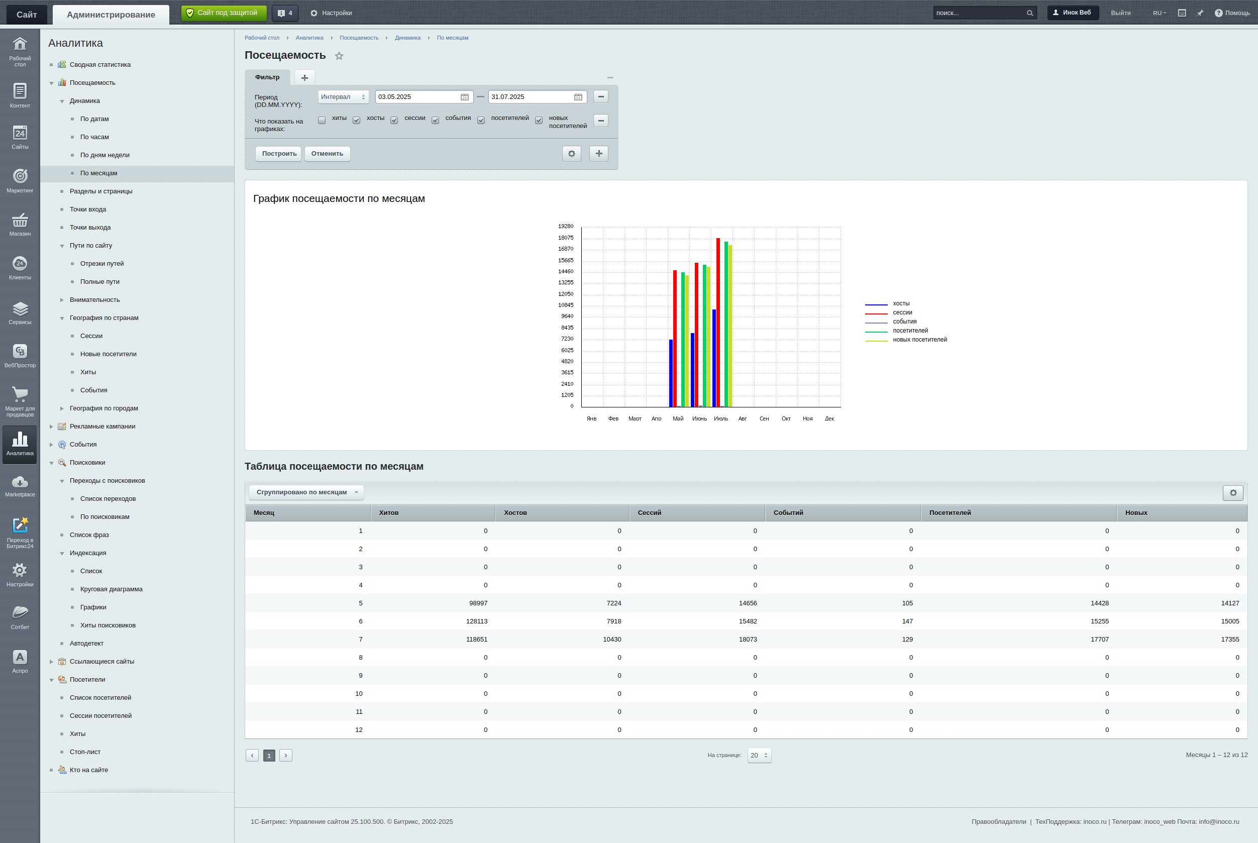This screenshot has width=1258, height=843.
Task: Toggle the новых посетителей checkbox
Action: click(539, 121)
